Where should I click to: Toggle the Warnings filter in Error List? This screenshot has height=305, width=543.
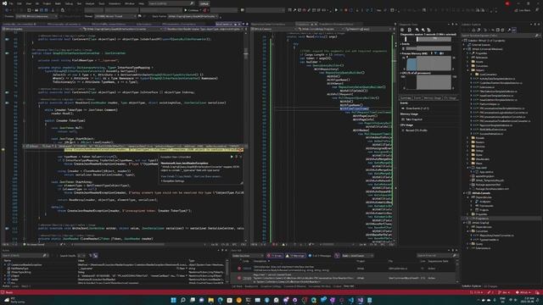click(x=295, y=256)
